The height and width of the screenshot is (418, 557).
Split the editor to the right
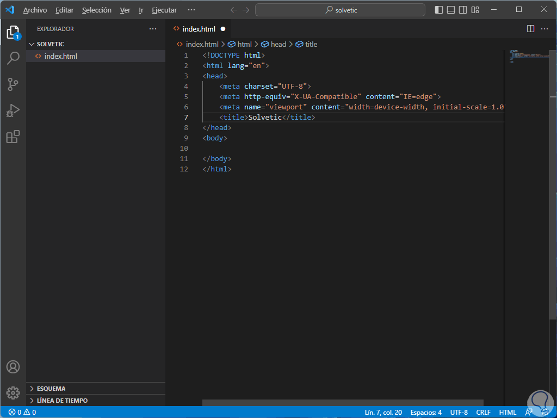[x=530, y=29]
